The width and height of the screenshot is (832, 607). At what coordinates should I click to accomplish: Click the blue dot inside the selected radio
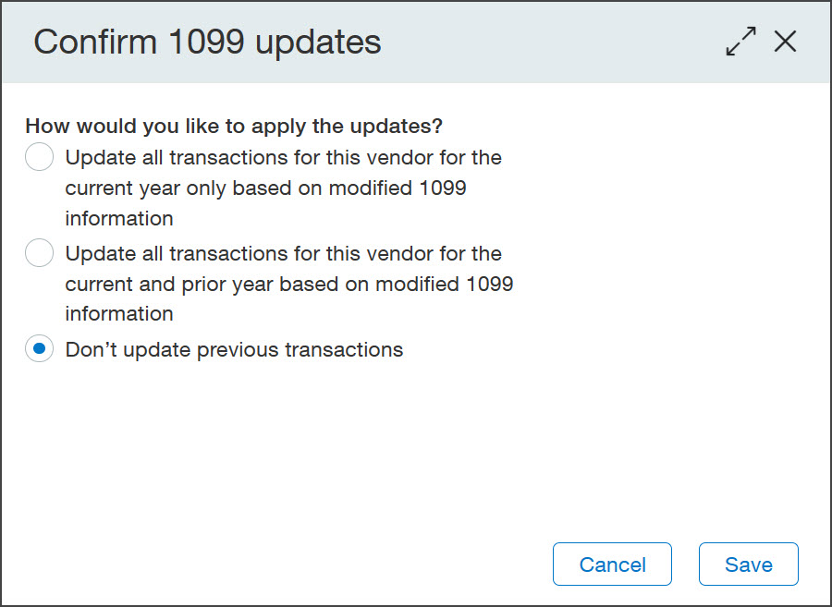pos(39,349)
